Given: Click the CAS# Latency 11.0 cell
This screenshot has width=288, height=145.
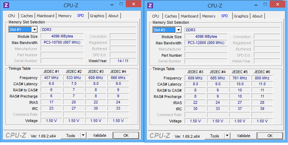Looking at the screenshot, I should click(262, 84).
